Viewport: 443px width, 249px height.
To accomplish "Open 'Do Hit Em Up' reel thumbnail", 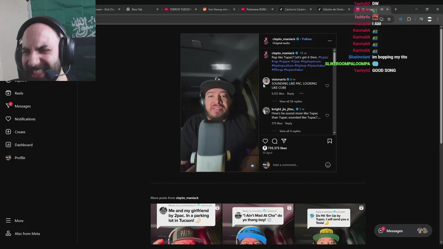I will (330, 224).
